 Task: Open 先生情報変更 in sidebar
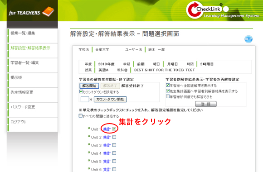tap(22, 92)
